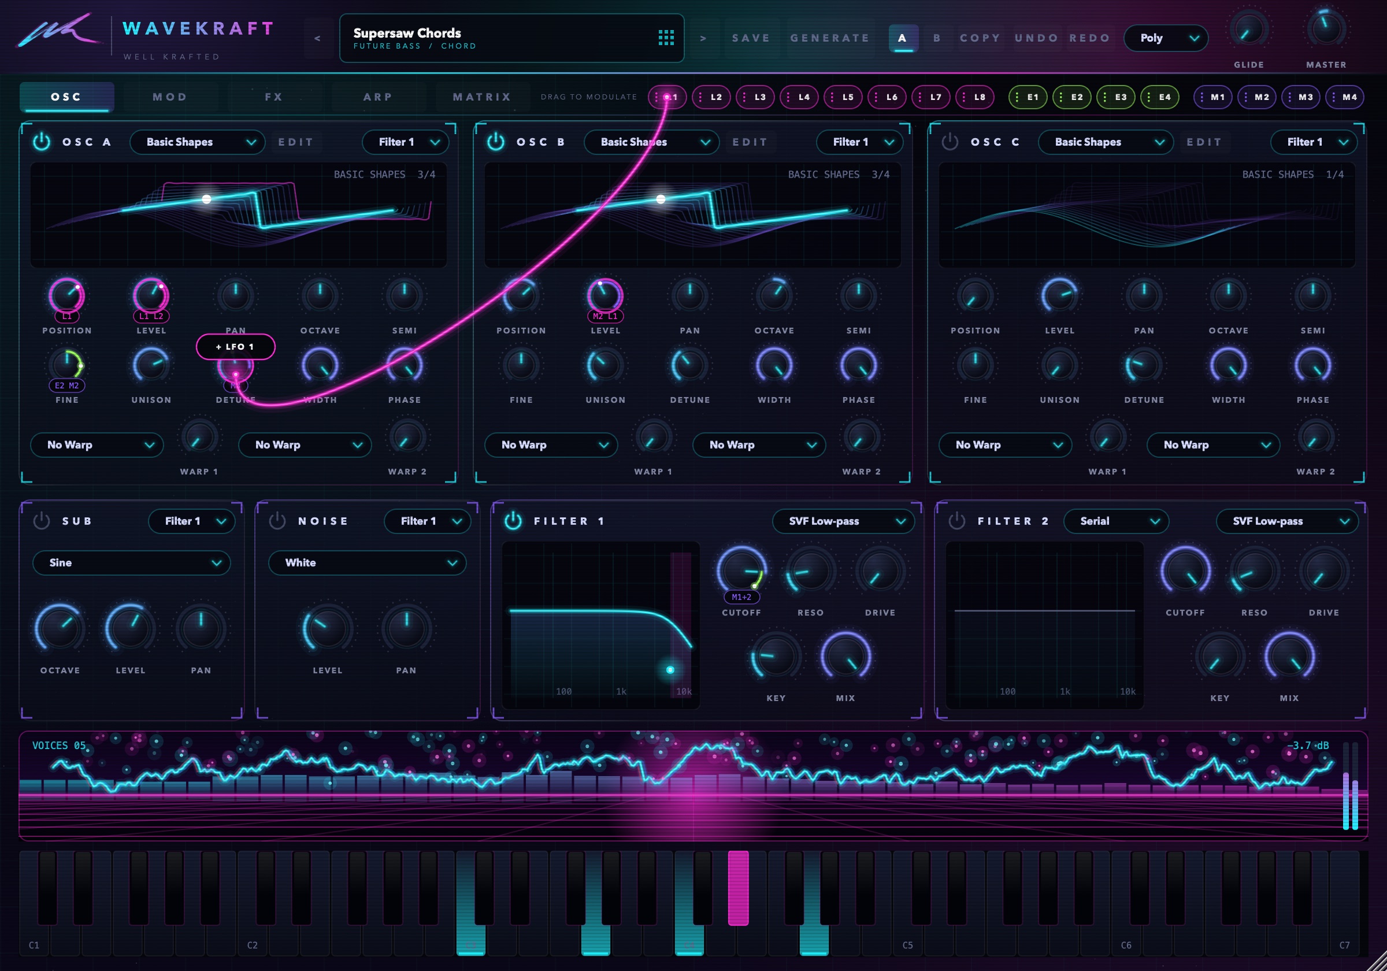Open the White noise type dropdown

pos(368,562)
